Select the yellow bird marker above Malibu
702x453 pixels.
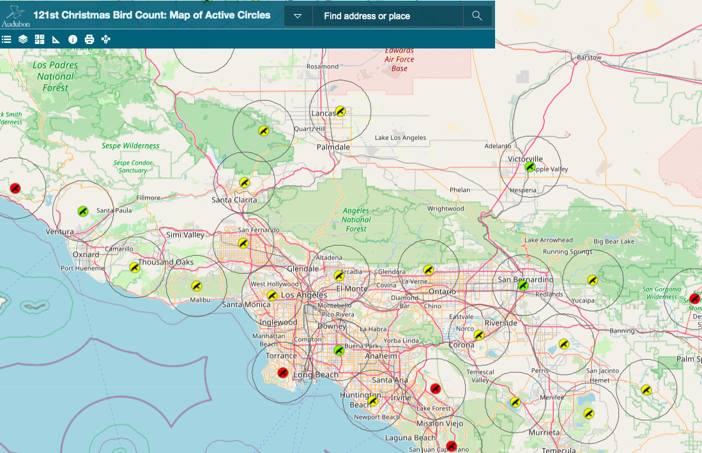click(196, 286)
